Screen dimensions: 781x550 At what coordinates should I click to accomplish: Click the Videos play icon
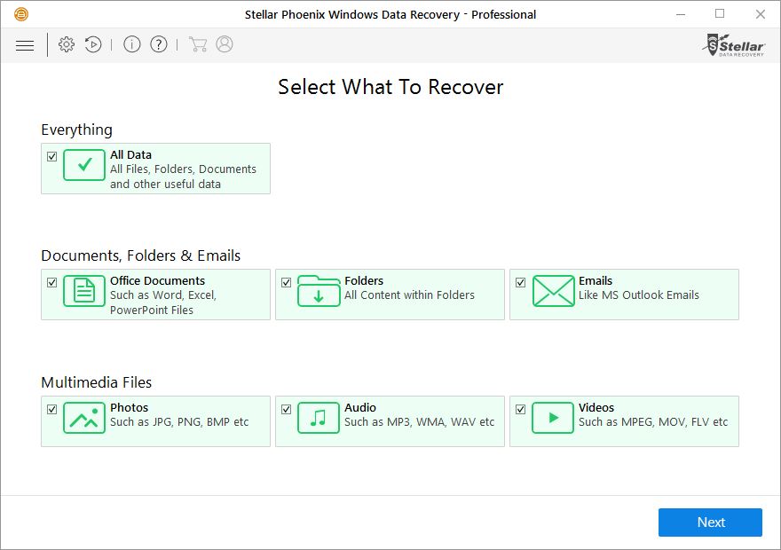coord(552,417)
